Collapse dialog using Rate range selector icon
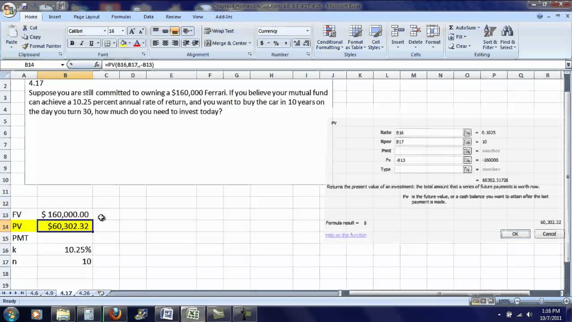This screenshot has height=322, width=572. click(x=467, y=132)
